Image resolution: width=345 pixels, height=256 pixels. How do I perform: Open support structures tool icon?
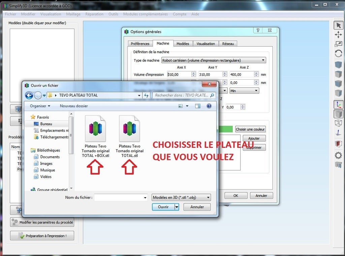tap(338, 165)
